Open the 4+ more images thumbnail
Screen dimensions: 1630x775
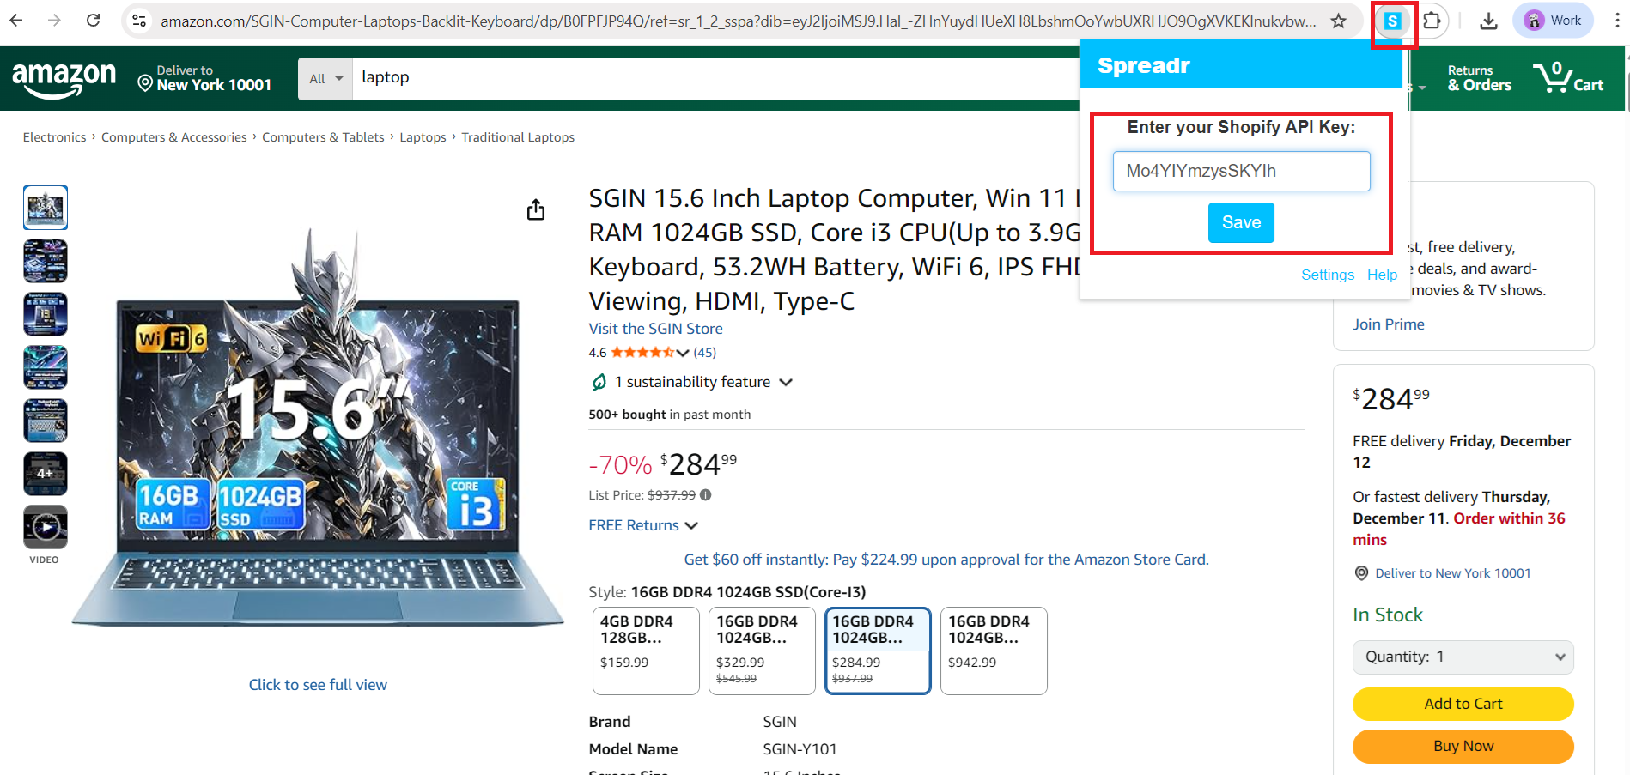[x=46, y=474]
